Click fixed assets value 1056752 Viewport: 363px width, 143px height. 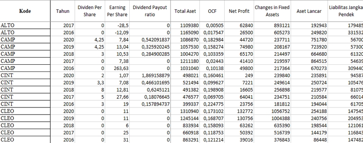point(272,111)
